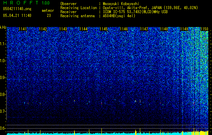
Task: Click the 1144 time marker label
Action: pyautogui.click(x=84, y=29)
